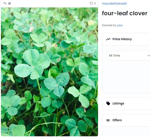Click the 'All Time' text in selector
This screenshot has width=150, height=137.
[x=114, y=56]
